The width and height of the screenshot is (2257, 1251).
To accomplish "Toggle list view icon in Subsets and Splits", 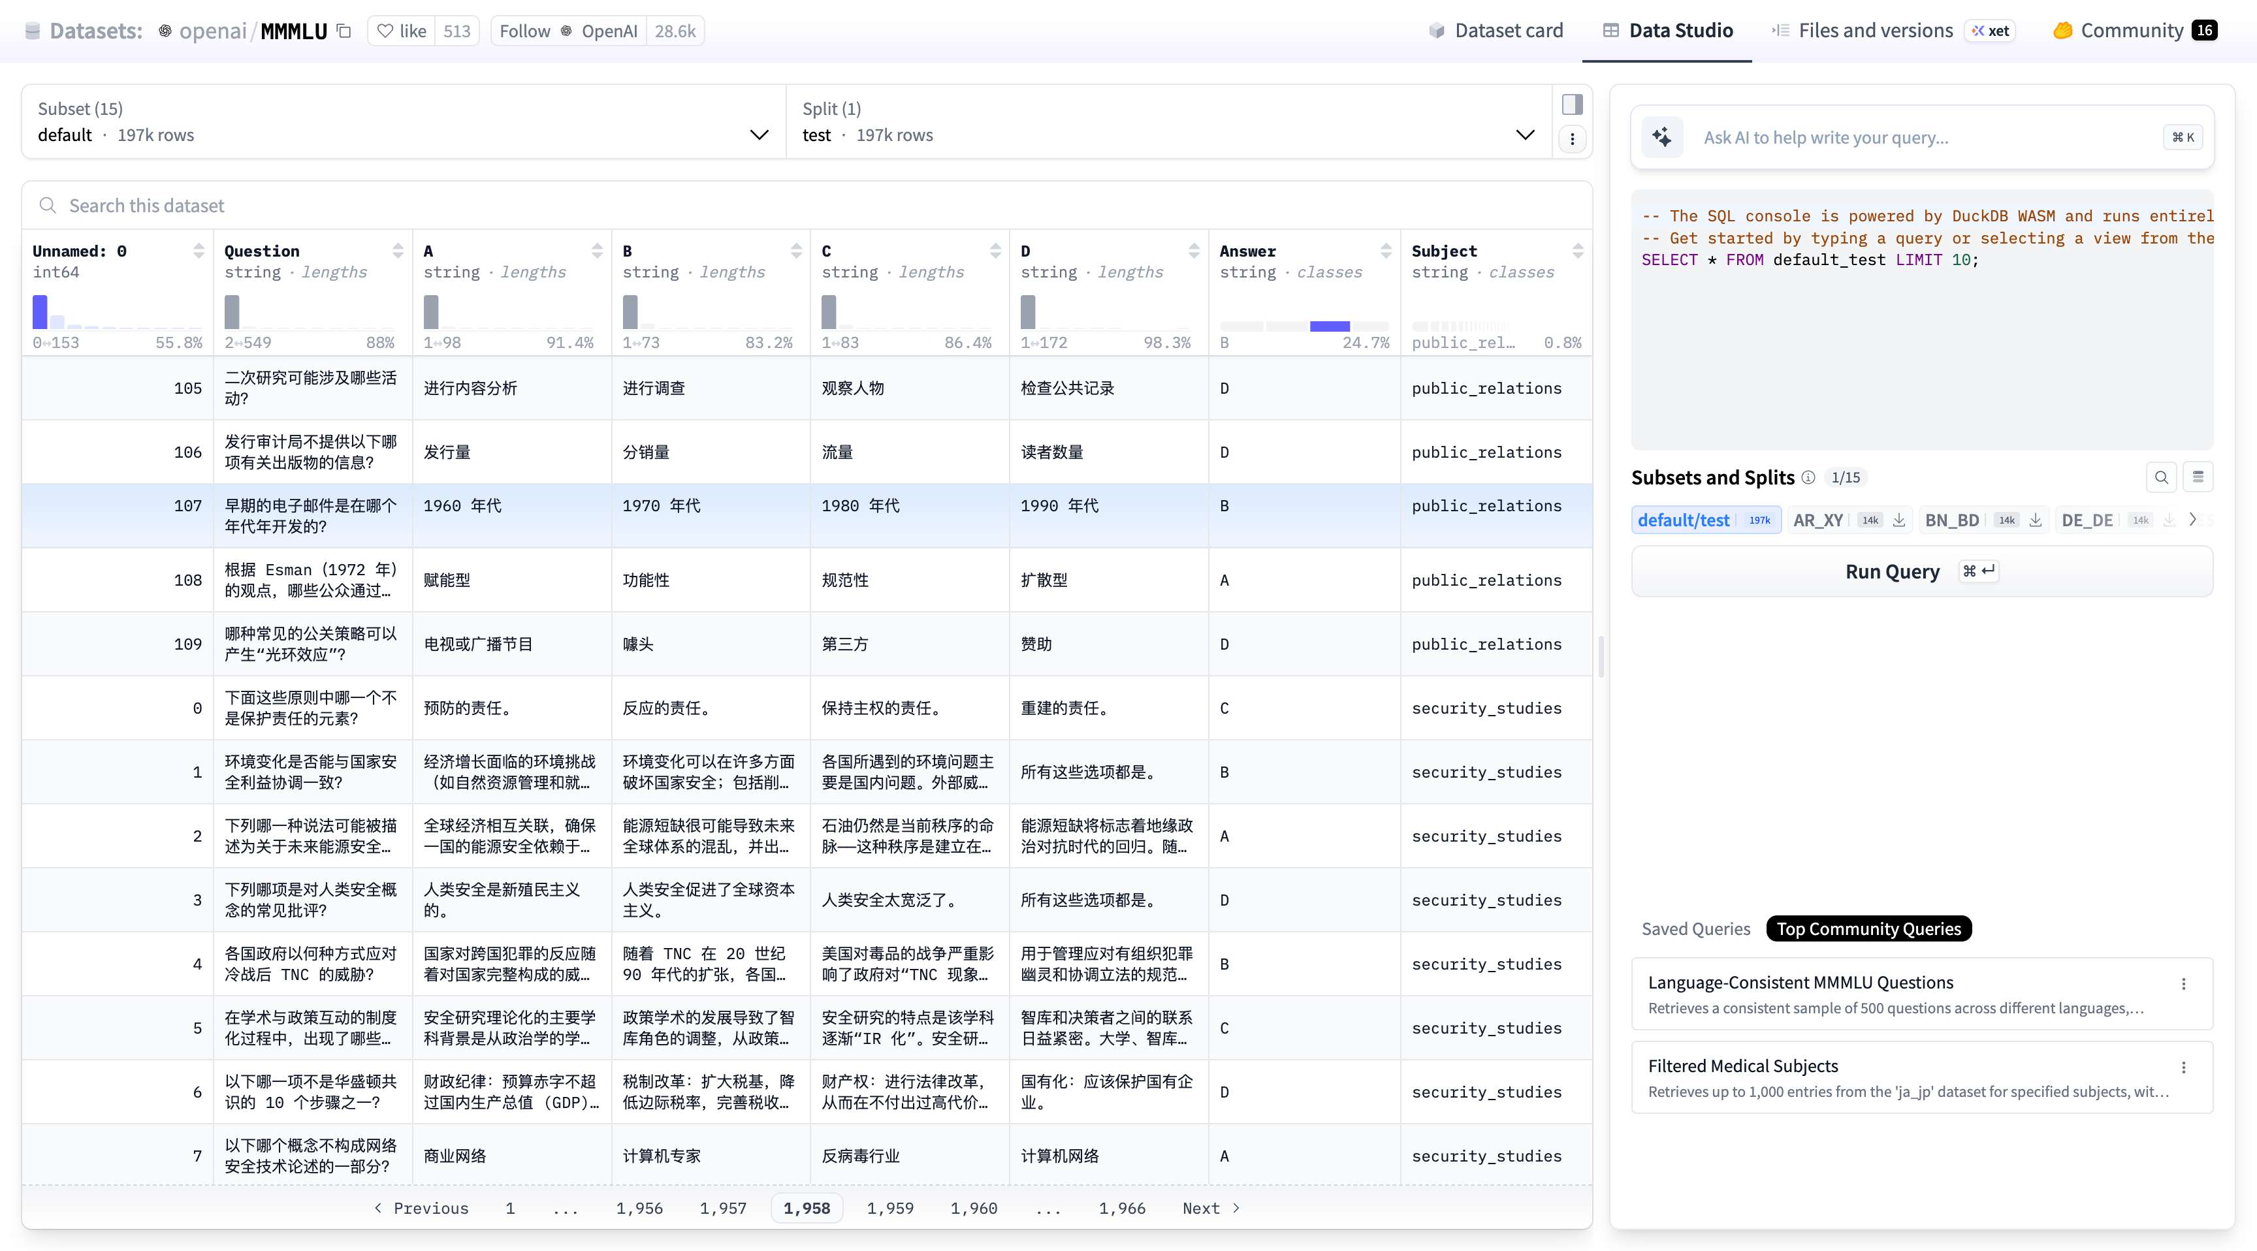I will pos(2198,477).
